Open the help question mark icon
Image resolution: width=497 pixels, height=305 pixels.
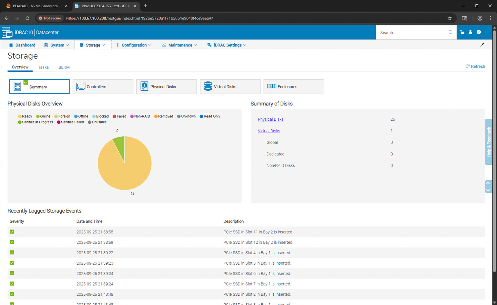[479, 32]
